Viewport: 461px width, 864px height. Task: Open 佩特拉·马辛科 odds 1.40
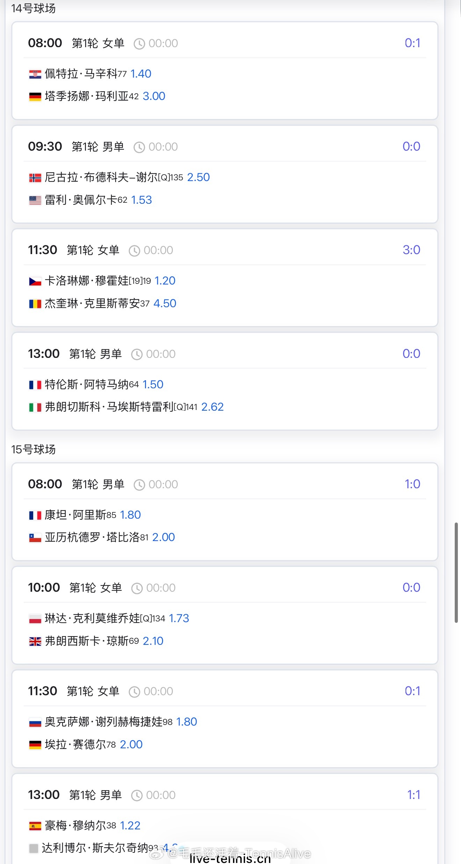coord(141,74)
